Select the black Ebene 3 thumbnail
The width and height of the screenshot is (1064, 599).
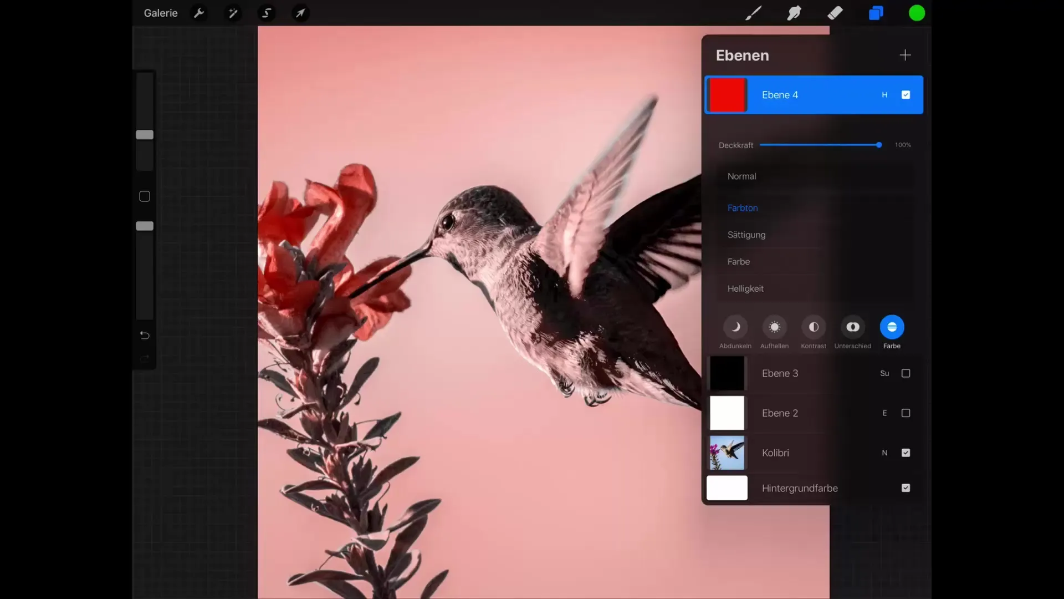tap(727, 373)
